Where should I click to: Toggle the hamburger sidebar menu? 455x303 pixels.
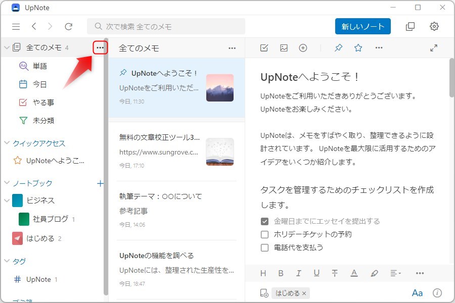(x=16, y=27)
